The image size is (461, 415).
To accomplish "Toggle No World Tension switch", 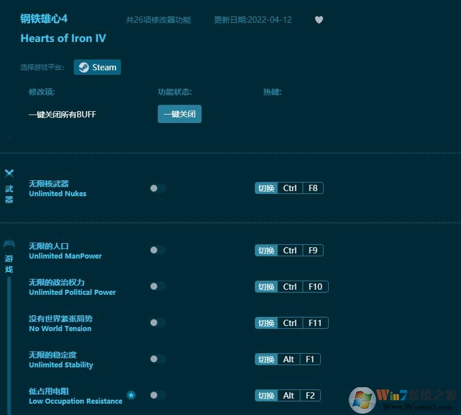I will tap(158, 323).
